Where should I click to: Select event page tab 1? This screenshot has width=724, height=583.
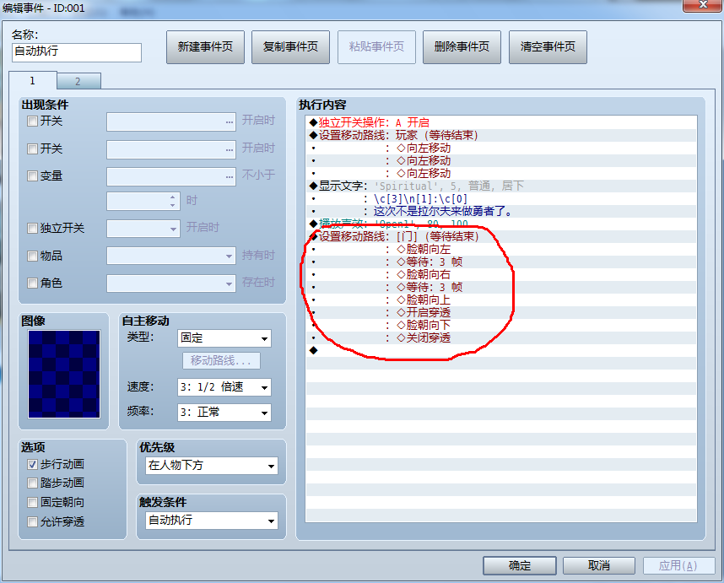pyautogui.click(x=32, y=80)
